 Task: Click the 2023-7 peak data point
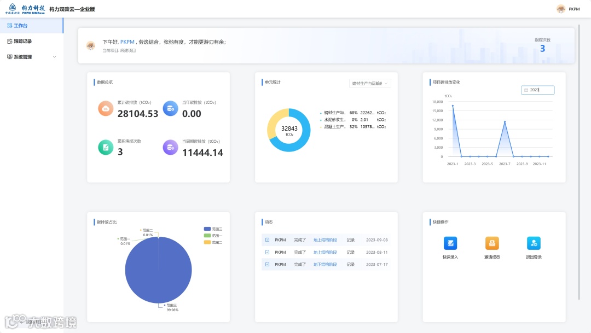coord(505,122)
